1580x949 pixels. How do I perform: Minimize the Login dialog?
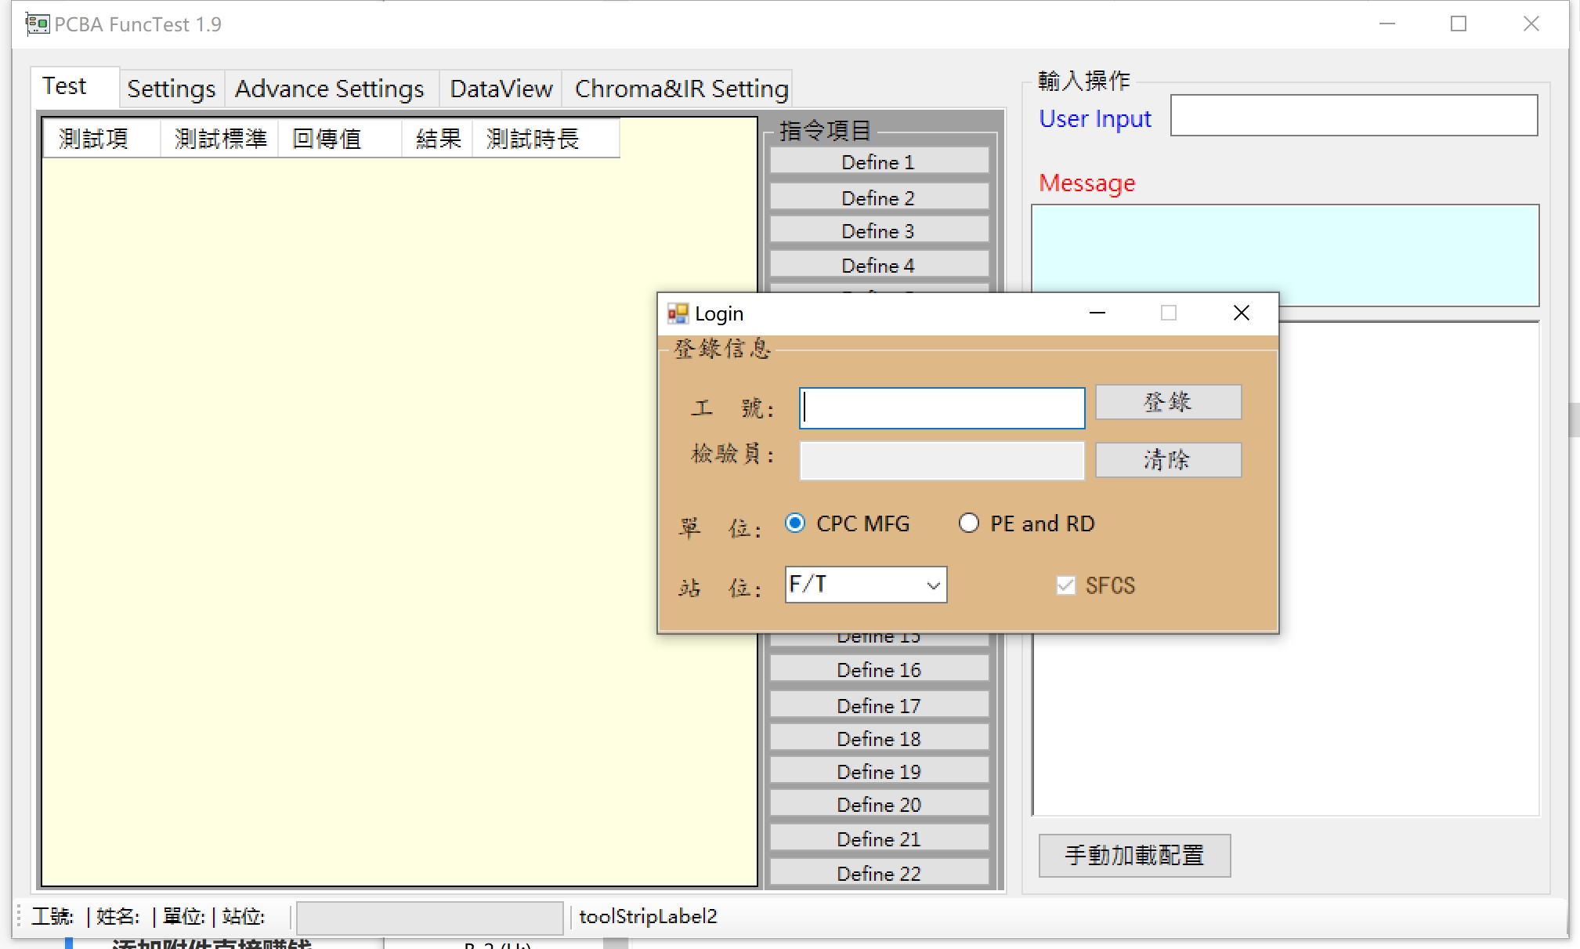pyautogui.click(x=1097, y=313)
